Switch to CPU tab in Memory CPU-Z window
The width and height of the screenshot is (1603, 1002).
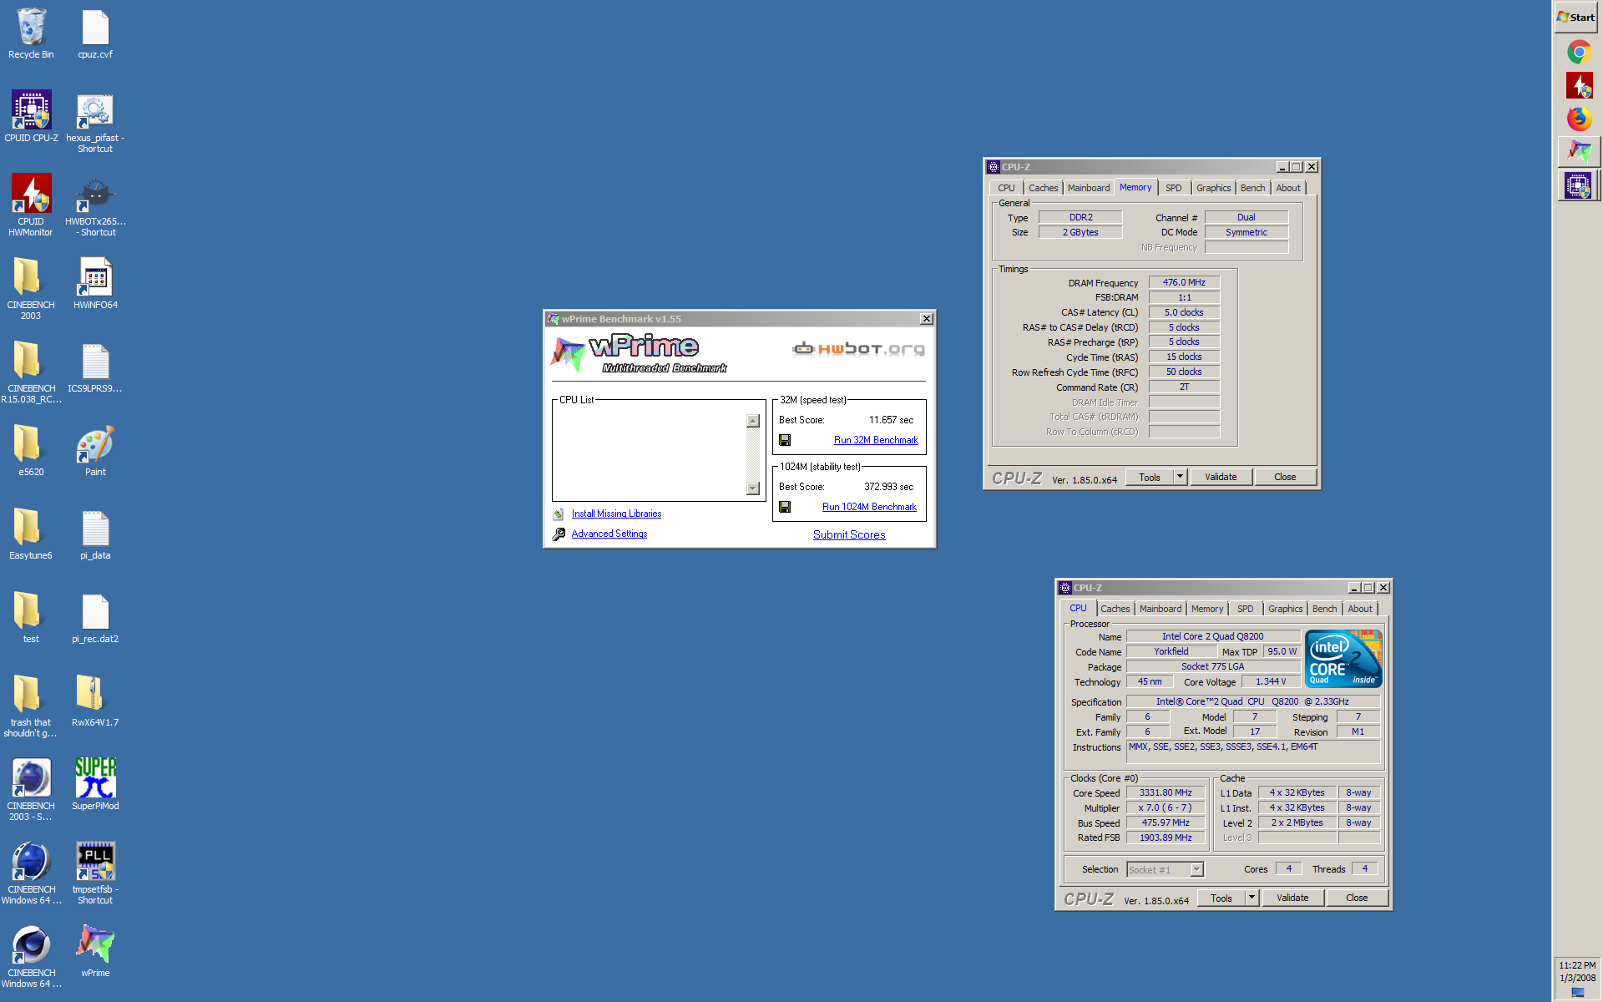(x=1006, y=188)
